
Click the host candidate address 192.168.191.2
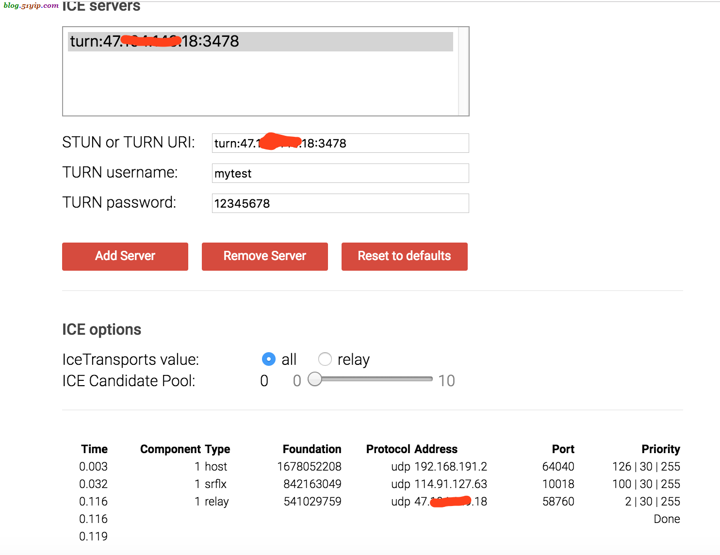pyautogui.click(x=451, y=467)
